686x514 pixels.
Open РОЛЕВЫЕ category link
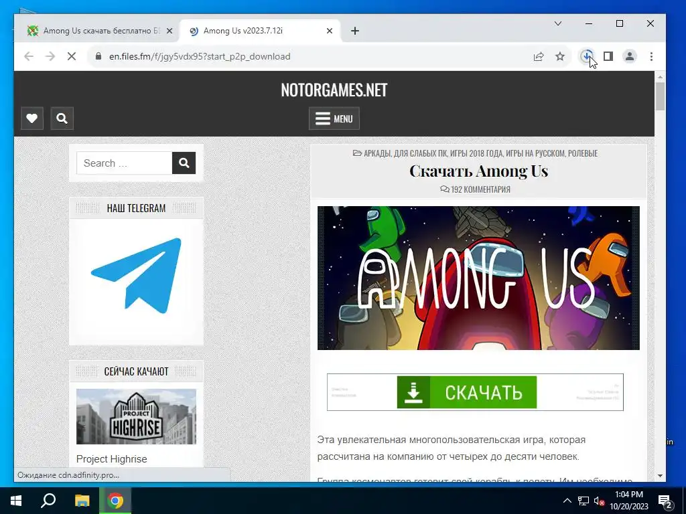pyautogui.click(x=583, y=153)
